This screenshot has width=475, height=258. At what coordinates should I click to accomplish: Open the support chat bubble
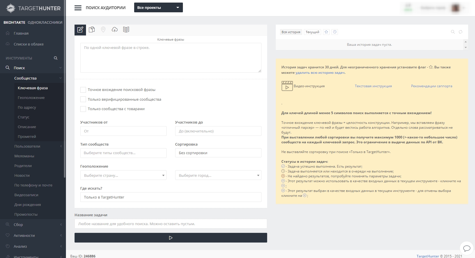(x=467, y=248)
